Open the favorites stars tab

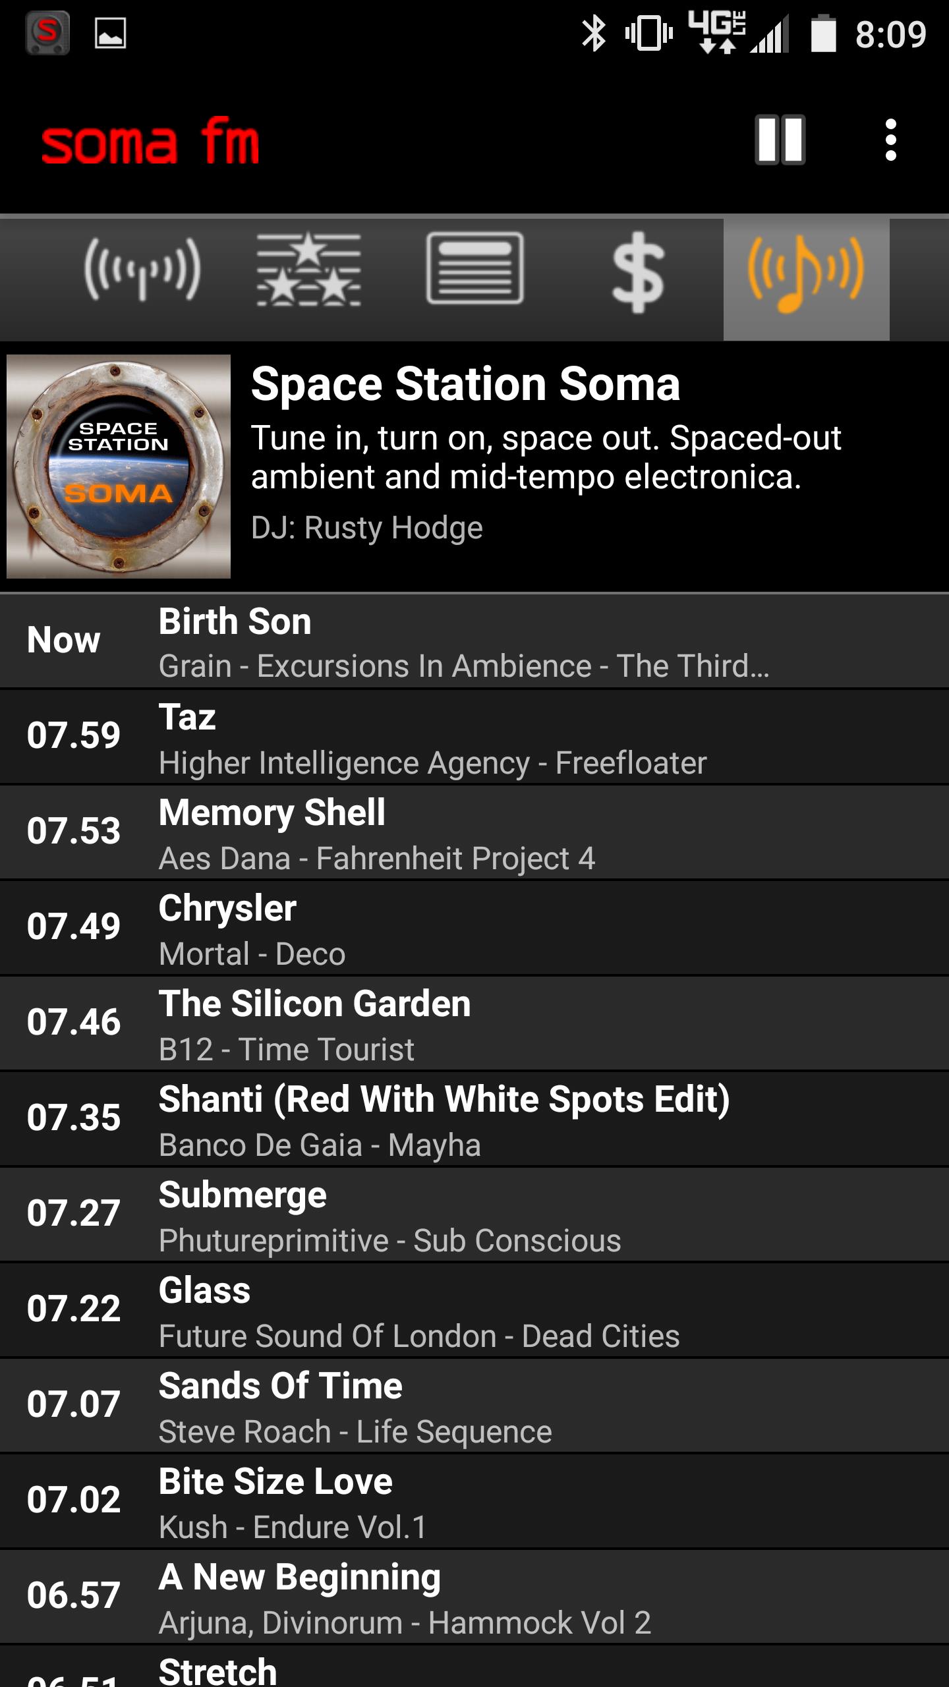point(308,270)
